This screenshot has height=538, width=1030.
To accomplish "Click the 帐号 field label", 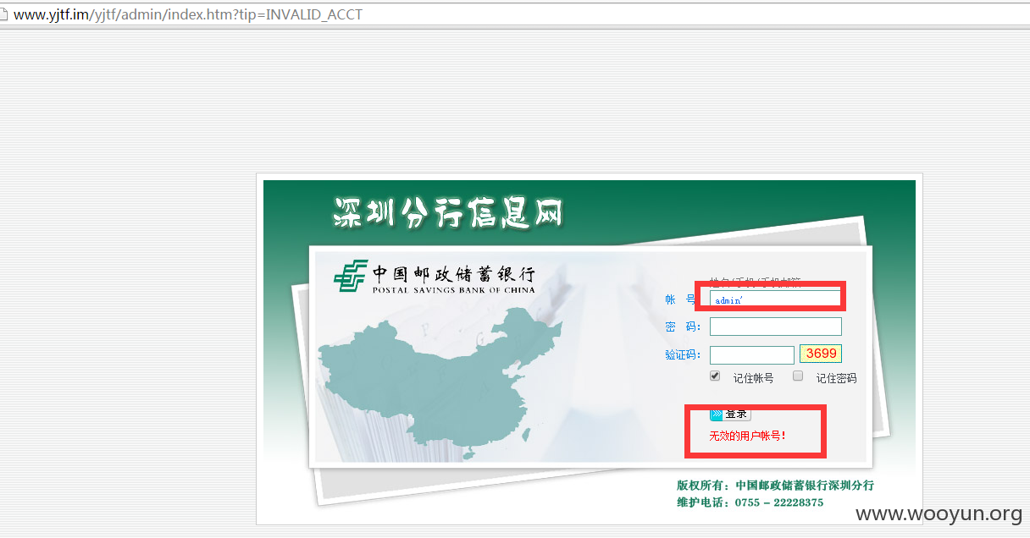I will (681, 299).
